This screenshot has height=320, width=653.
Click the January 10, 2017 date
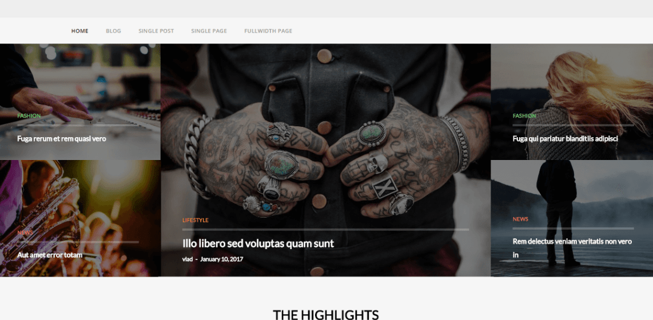tap(221, 259)
